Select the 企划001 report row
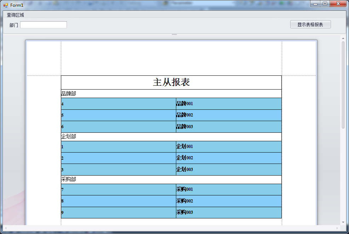The height and width of the screenshot is (234, 349). pos(228,147)
